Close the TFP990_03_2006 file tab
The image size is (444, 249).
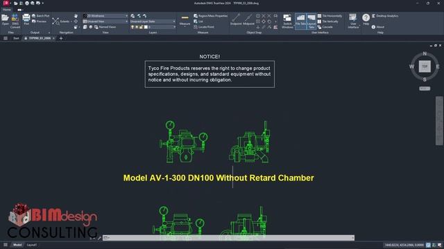53,38
